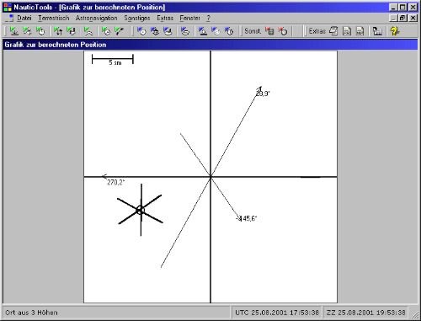Click the circled position fix marker

[x=140, y=210]
